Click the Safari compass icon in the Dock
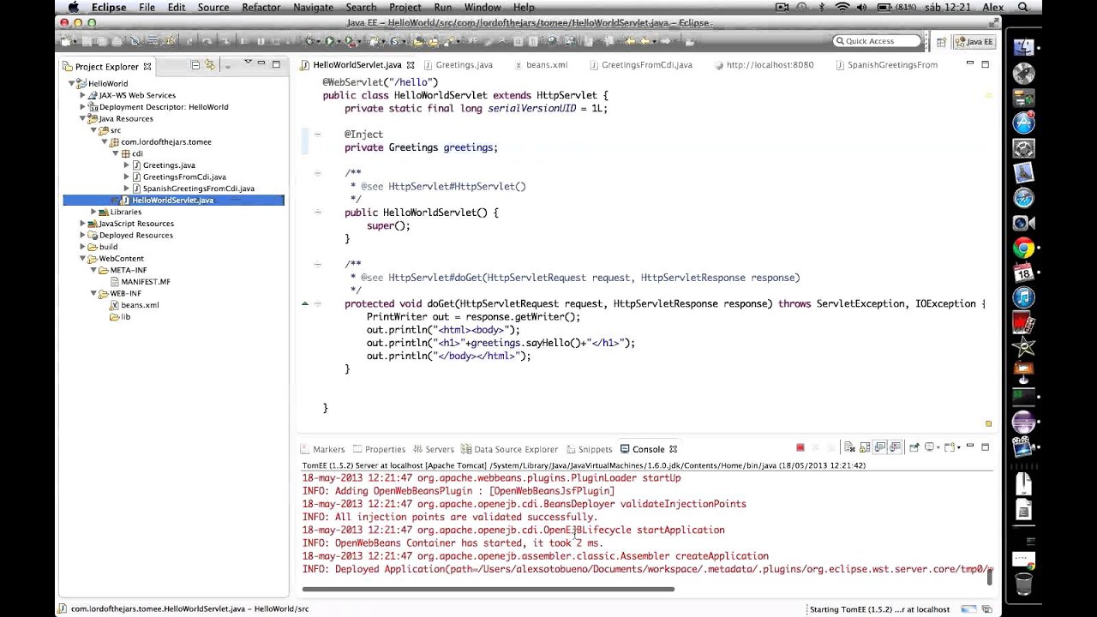Screen dimensions: 1097x617 click(1023, 198)
